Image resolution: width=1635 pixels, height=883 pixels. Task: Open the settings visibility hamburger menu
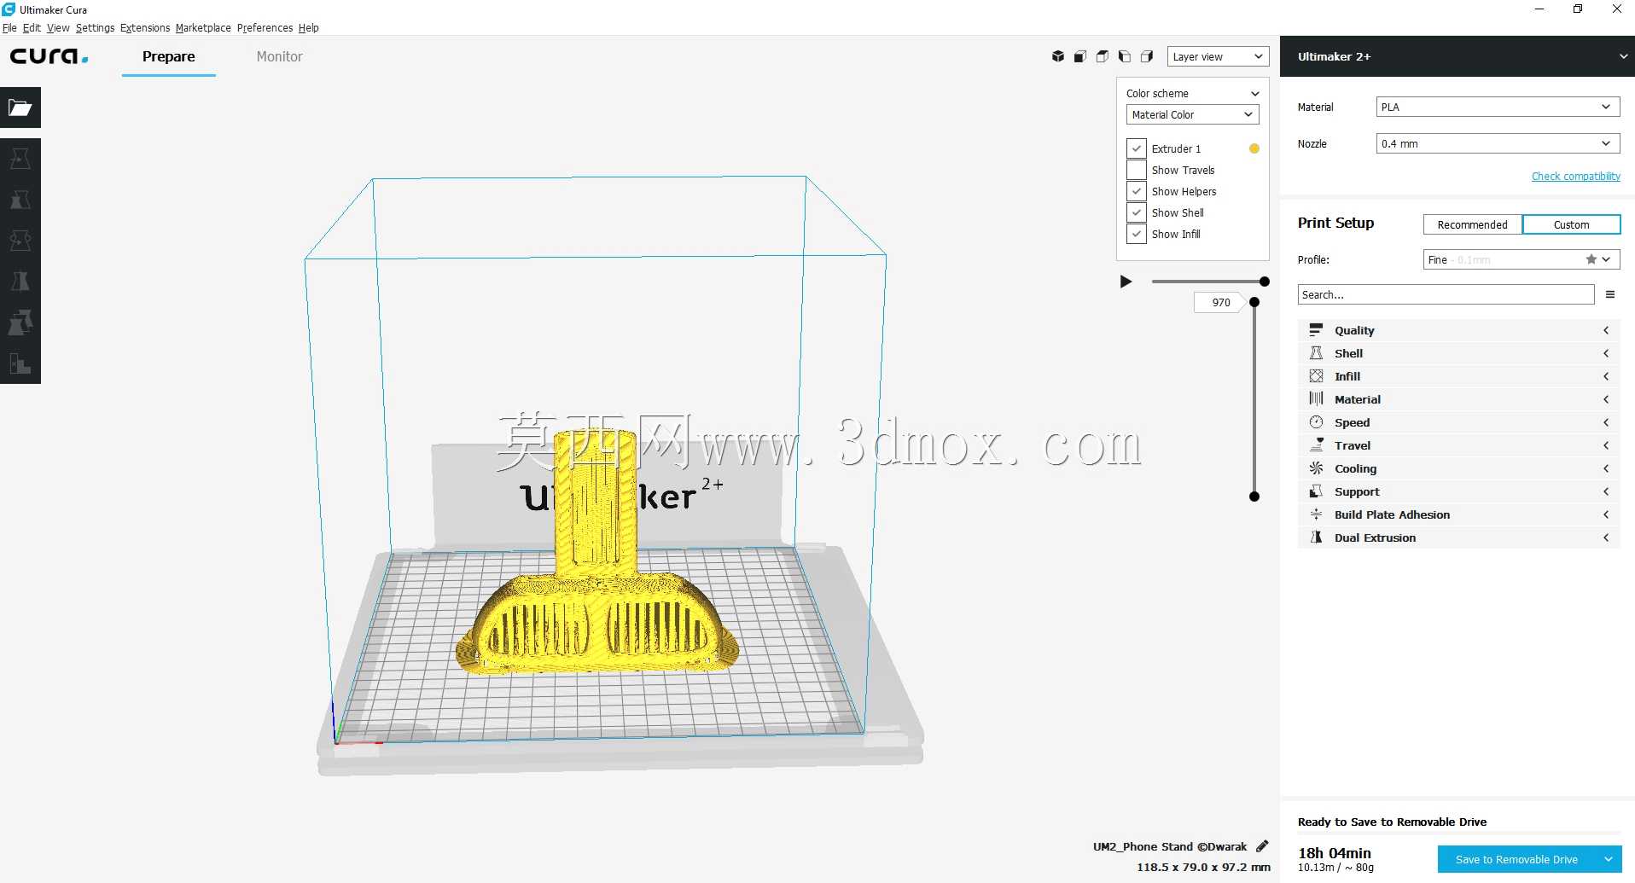tap(1610, 294)
